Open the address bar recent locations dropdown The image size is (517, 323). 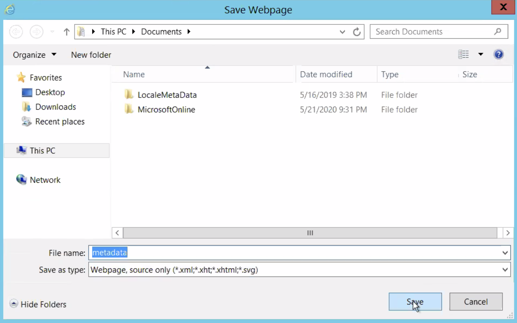[x=342, y=32]
